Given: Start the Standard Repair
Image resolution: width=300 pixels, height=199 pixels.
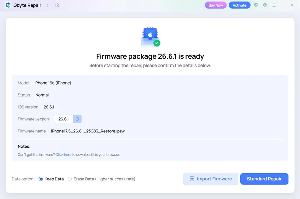Looking at the screenshot, I should (264, 179).
